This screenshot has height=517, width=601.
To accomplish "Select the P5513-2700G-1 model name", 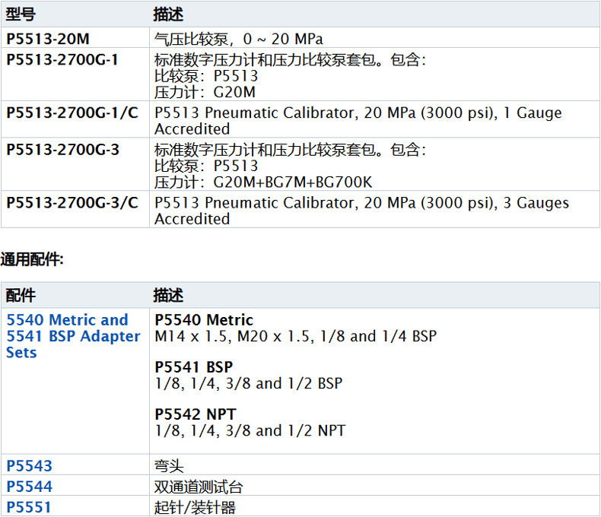I will click(62, 59).
